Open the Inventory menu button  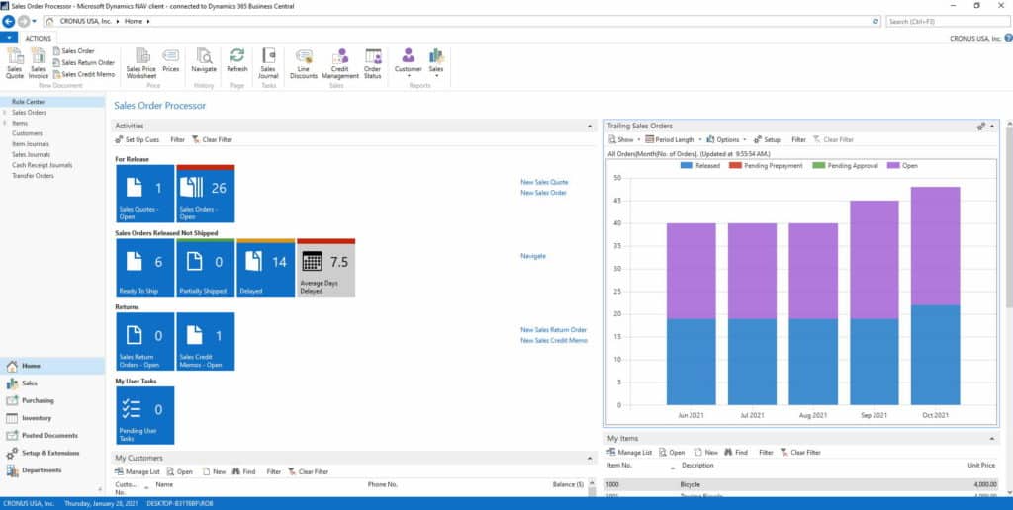click(x=51, y=418)
